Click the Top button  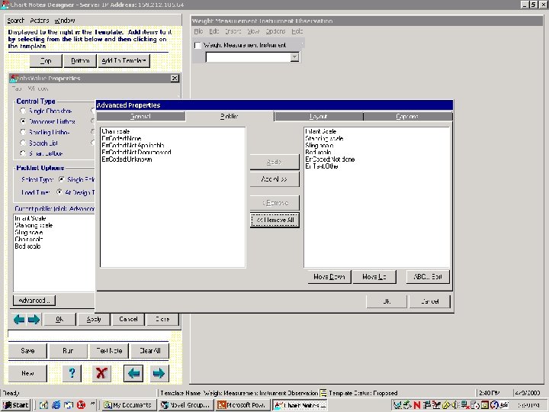(46, 60)
